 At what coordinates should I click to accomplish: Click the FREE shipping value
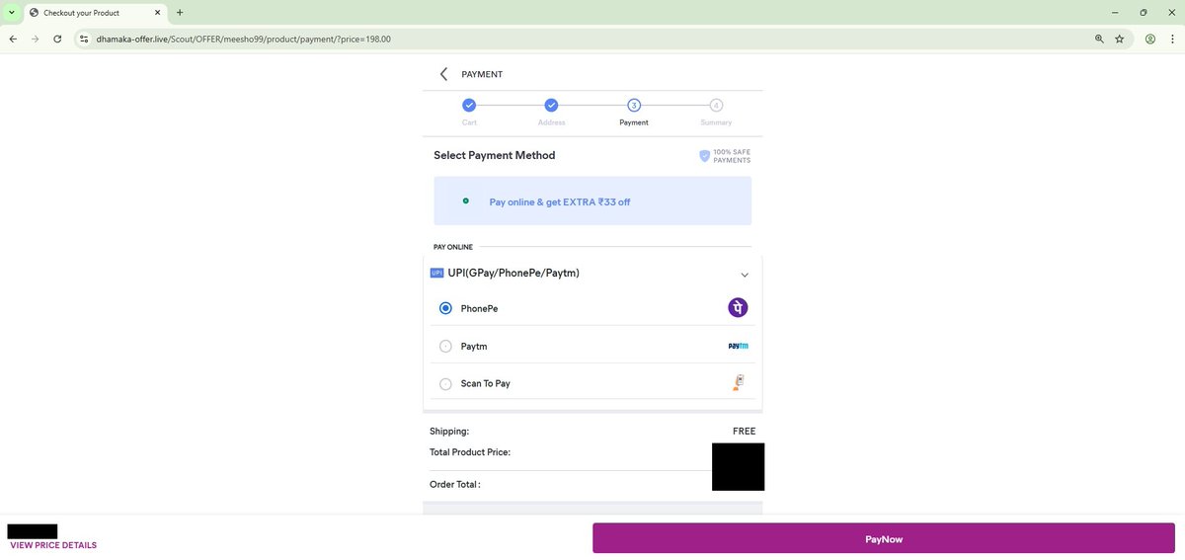pyautogui.click(x=744, y=432)
